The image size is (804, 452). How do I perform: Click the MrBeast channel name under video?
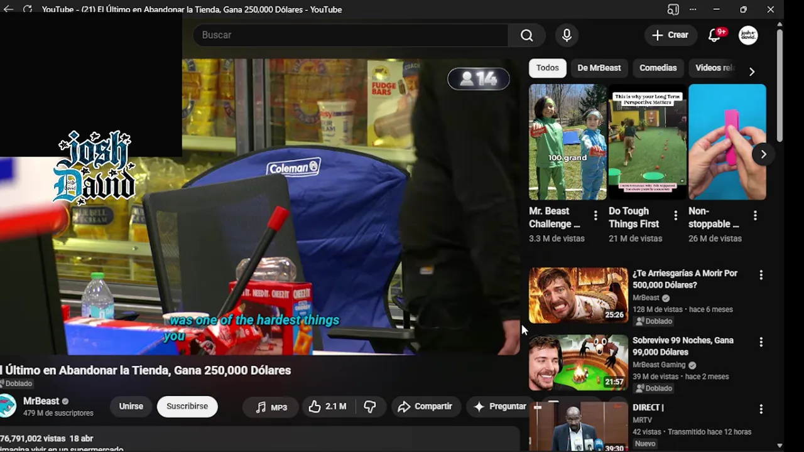[41, 401]
